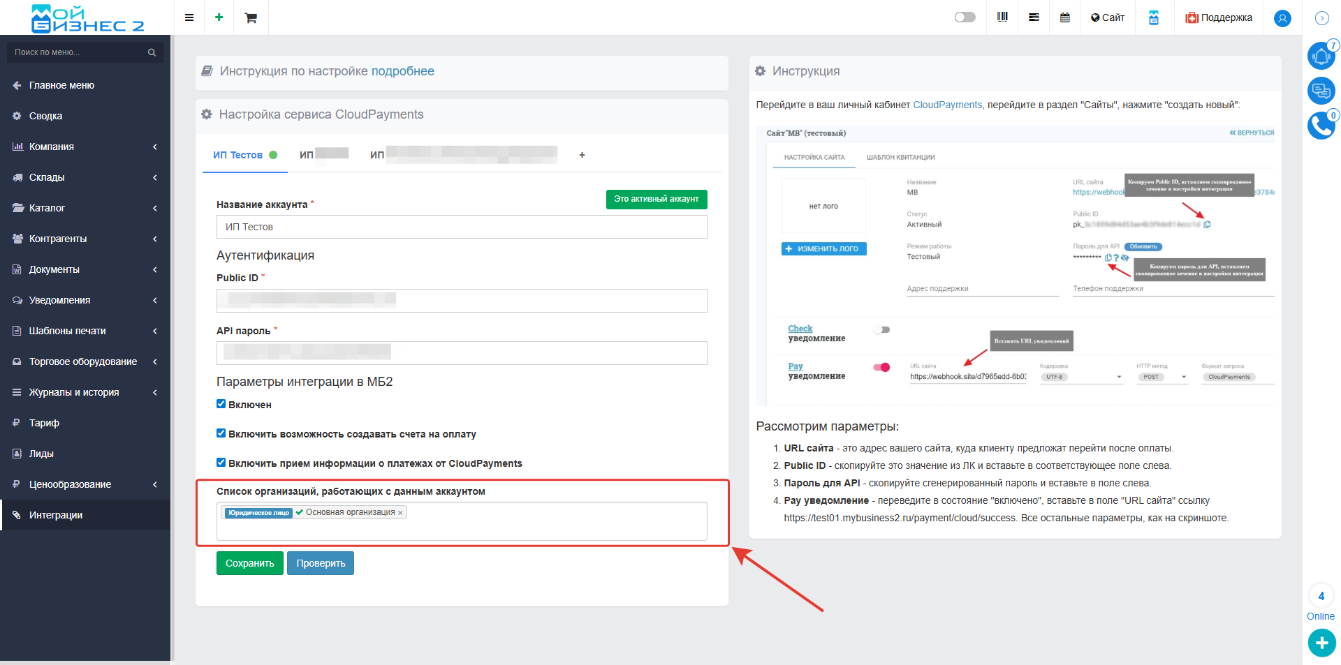Open the mobile app icon in top bar
Image resolution: width=1341 pixels, height=665 pixels.
click(1154, 17)
